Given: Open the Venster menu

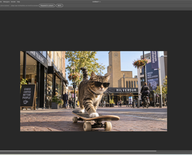Looking at the screenshot, I should (13, 2).
